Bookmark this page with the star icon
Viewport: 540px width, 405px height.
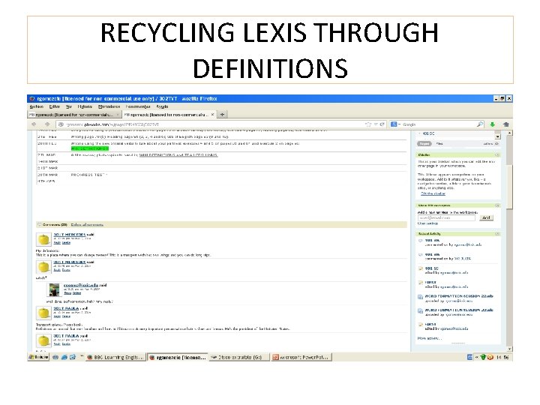[x=367, y=124]
